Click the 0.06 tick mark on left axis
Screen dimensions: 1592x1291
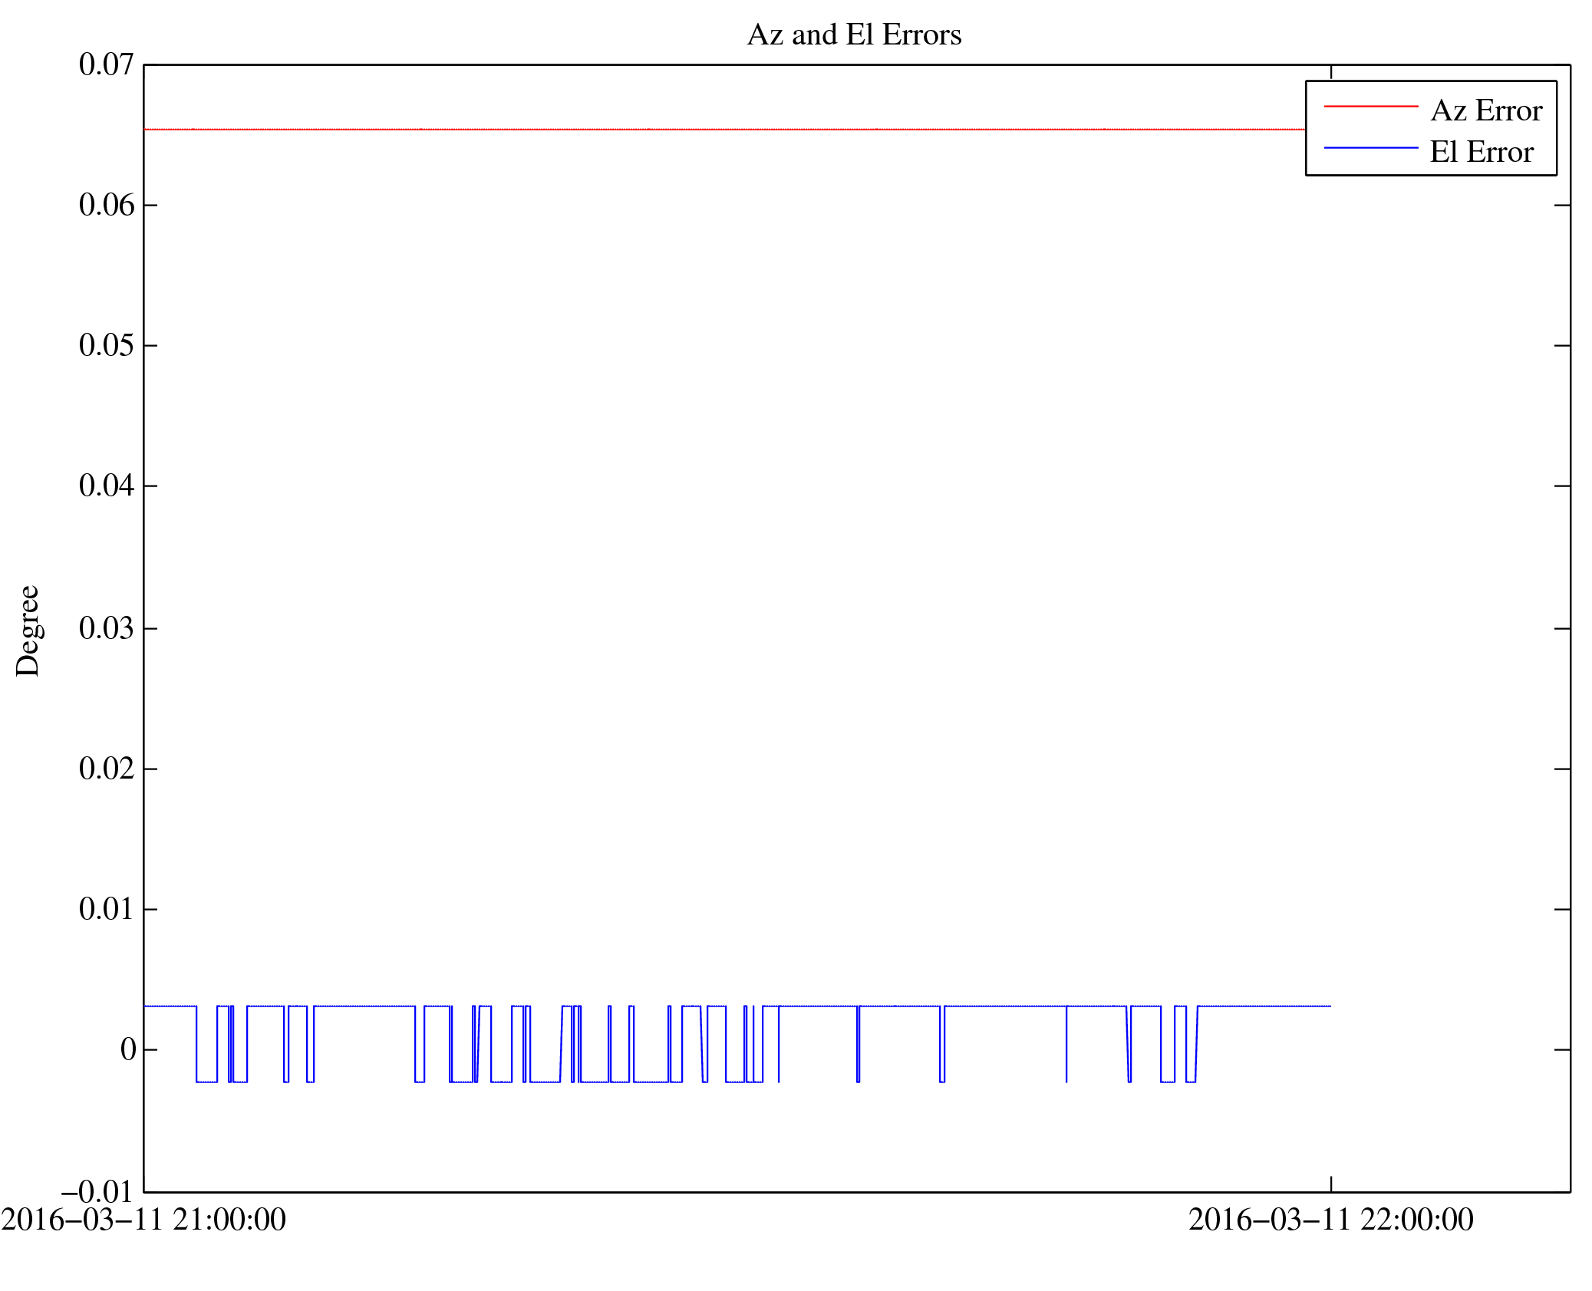(151, 205)
